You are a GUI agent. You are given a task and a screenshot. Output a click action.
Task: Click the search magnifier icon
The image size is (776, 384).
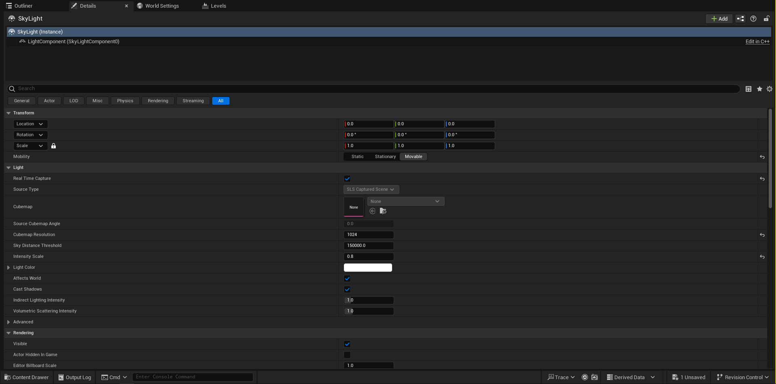(x=12, y=89)
